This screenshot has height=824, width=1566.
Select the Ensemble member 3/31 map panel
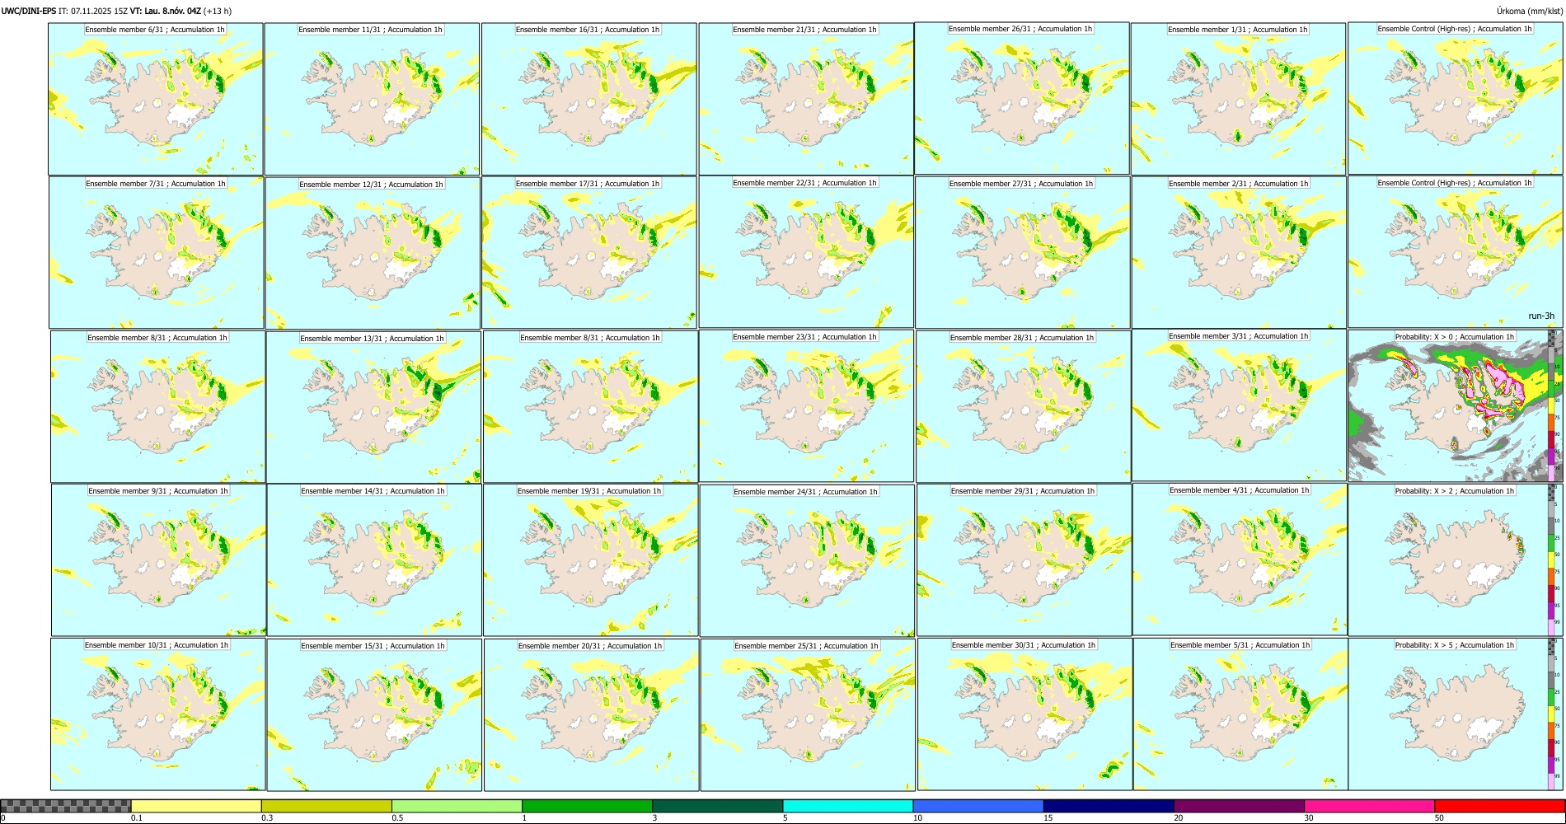pyautogui.click(x=1239, y=405)
